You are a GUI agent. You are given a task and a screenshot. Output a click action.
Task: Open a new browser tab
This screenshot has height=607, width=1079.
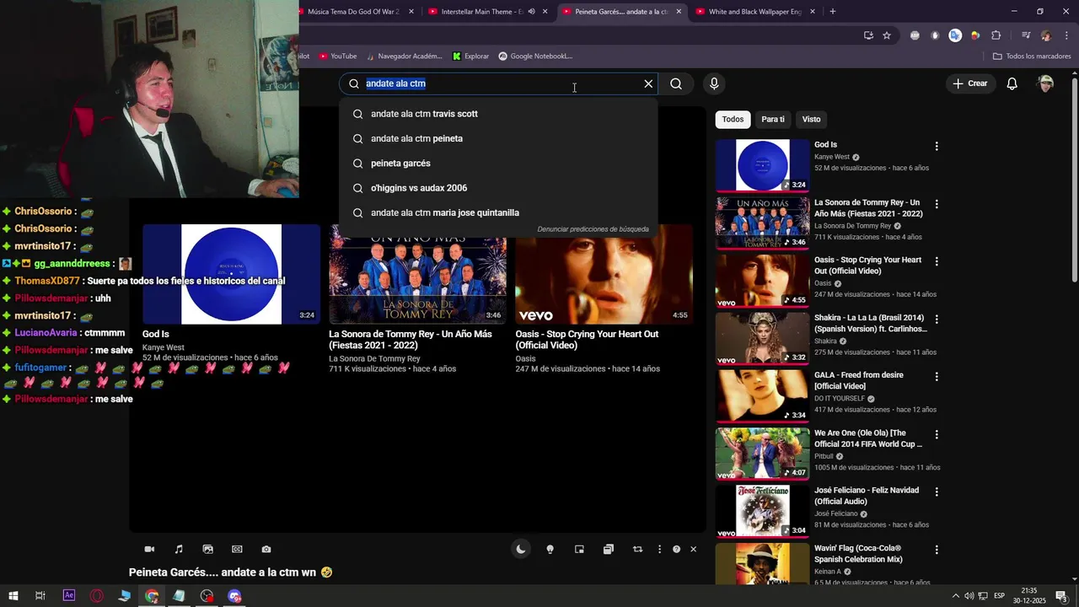(833, 12)
